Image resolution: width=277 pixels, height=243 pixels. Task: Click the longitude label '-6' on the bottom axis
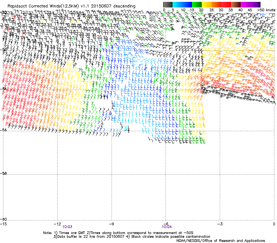(x=165, y=224)
